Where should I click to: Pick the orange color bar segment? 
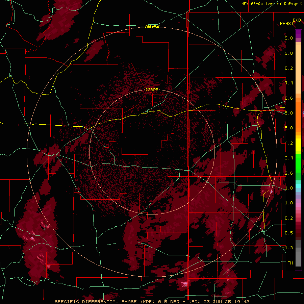298,116
